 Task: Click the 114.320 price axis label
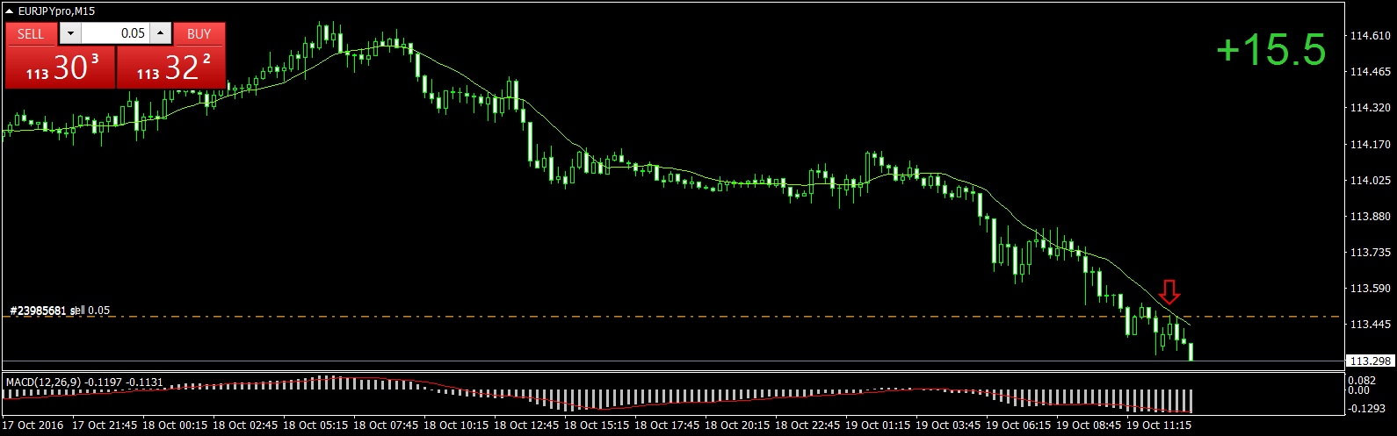1371,108
